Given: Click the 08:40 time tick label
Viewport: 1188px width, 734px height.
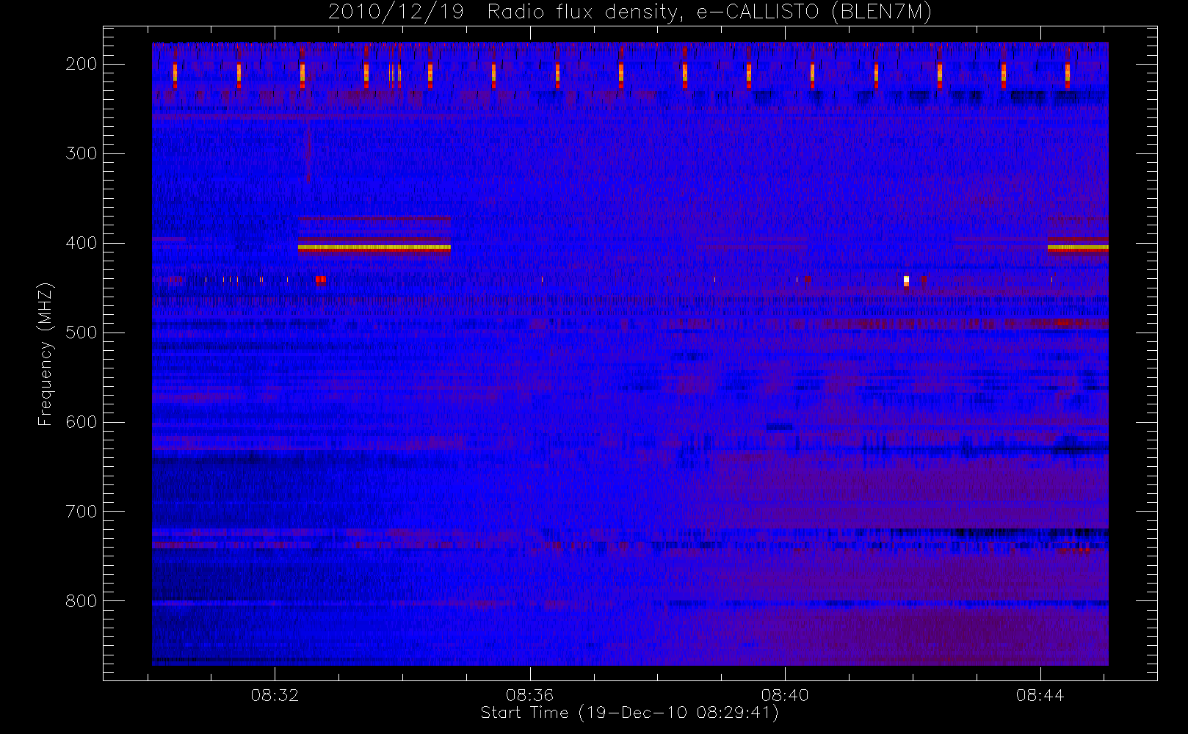Looking at the screenshot, I should coord(785,695).
